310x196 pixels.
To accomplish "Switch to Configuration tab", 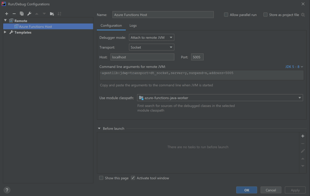I will point(111,26).
